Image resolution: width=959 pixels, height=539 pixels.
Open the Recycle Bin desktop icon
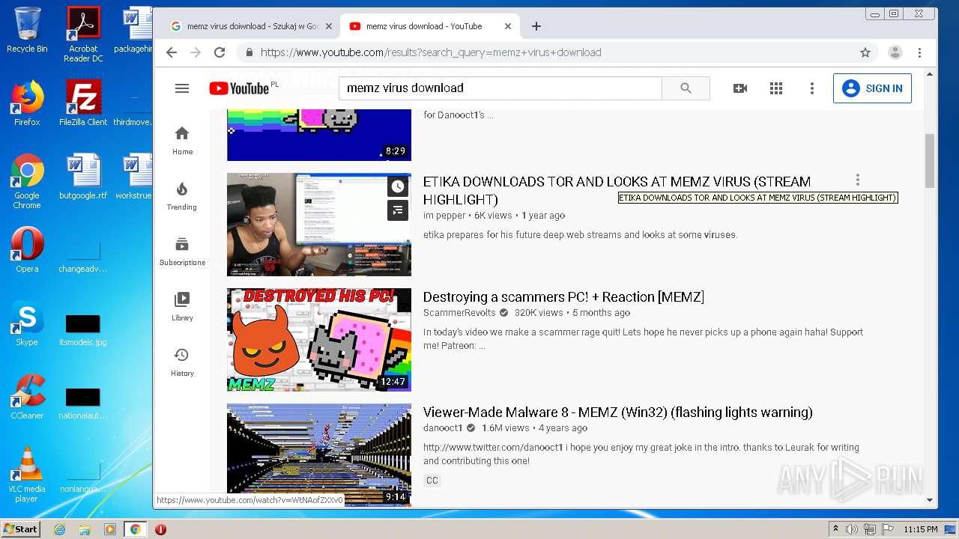(x=27, y=31)
